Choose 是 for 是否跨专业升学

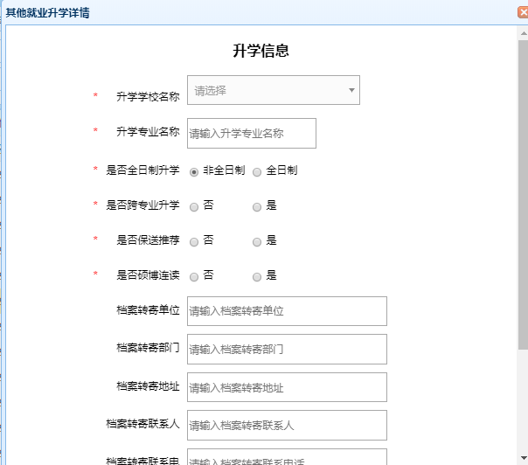(257, 207)
